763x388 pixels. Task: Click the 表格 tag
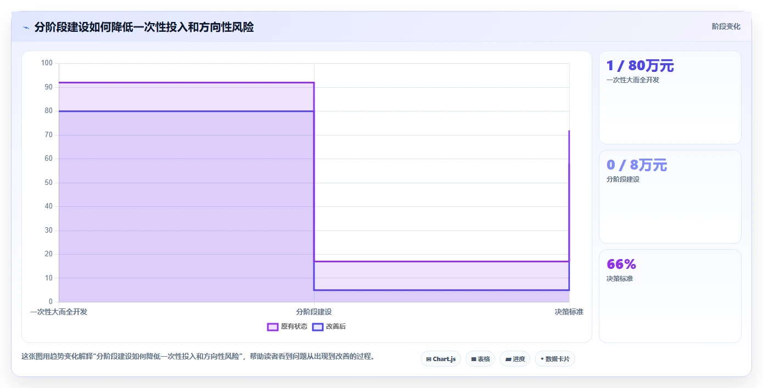pyautogui.click(x=480, y=359)
